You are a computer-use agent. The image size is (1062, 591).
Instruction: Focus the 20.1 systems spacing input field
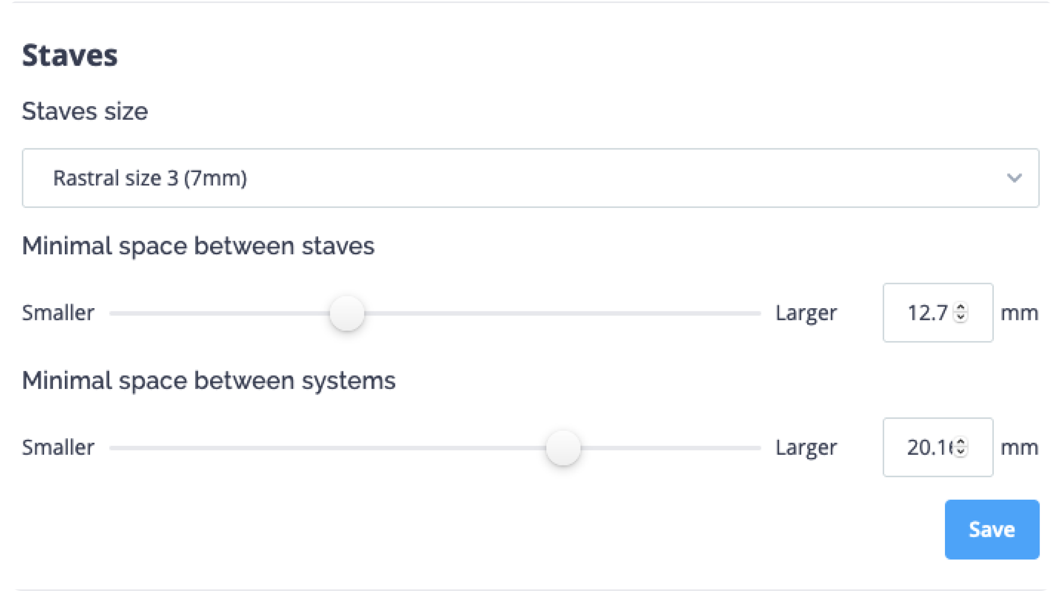[927, 447]
